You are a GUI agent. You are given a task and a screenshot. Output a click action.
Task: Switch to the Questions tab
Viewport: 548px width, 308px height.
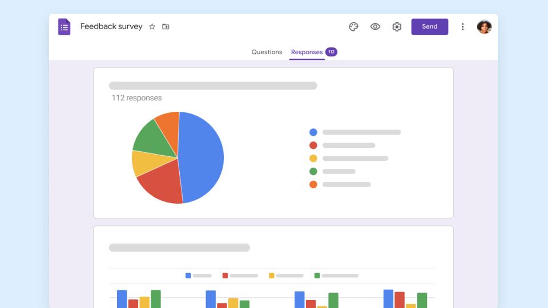(x=267, y=52)
